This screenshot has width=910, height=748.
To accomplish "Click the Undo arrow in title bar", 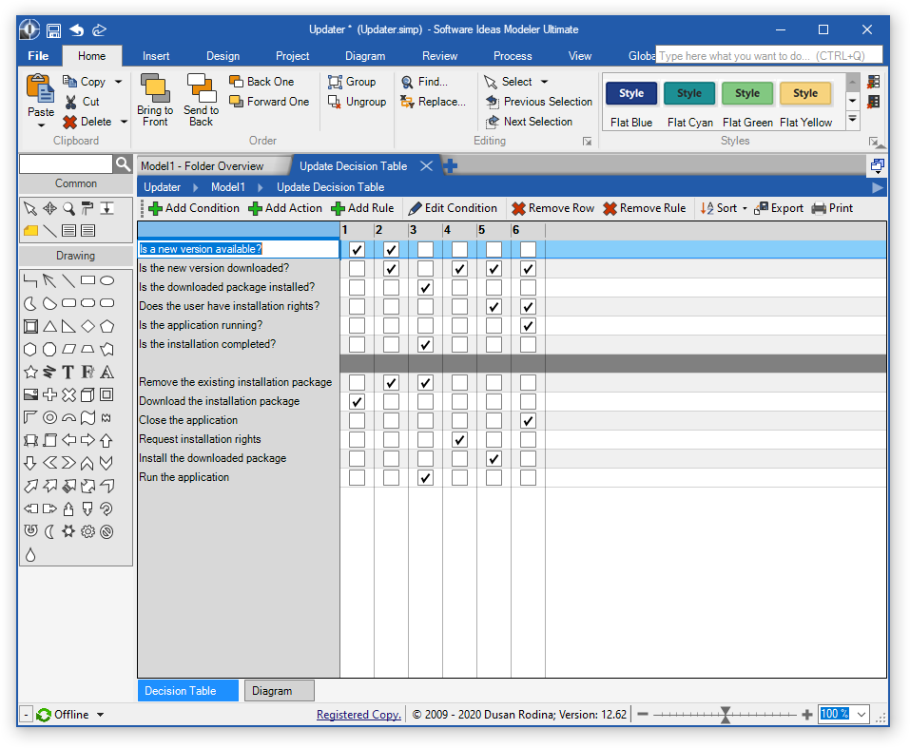I will coord(77,29).
